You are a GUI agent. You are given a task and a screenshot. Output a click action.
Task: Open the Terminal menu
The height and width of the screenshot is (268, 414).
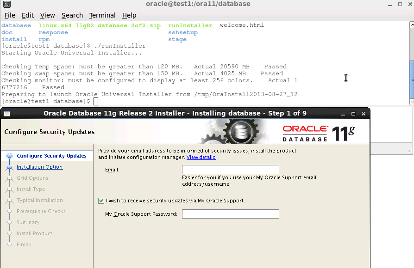[102, 15]
